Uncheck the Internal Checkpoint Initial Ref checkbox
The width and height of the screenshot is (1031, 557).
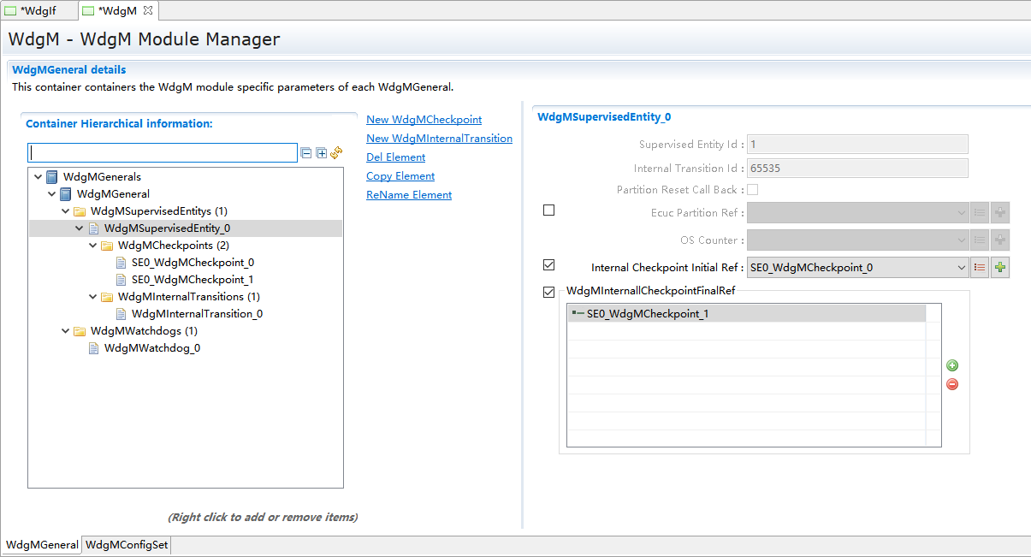[549, 265]
